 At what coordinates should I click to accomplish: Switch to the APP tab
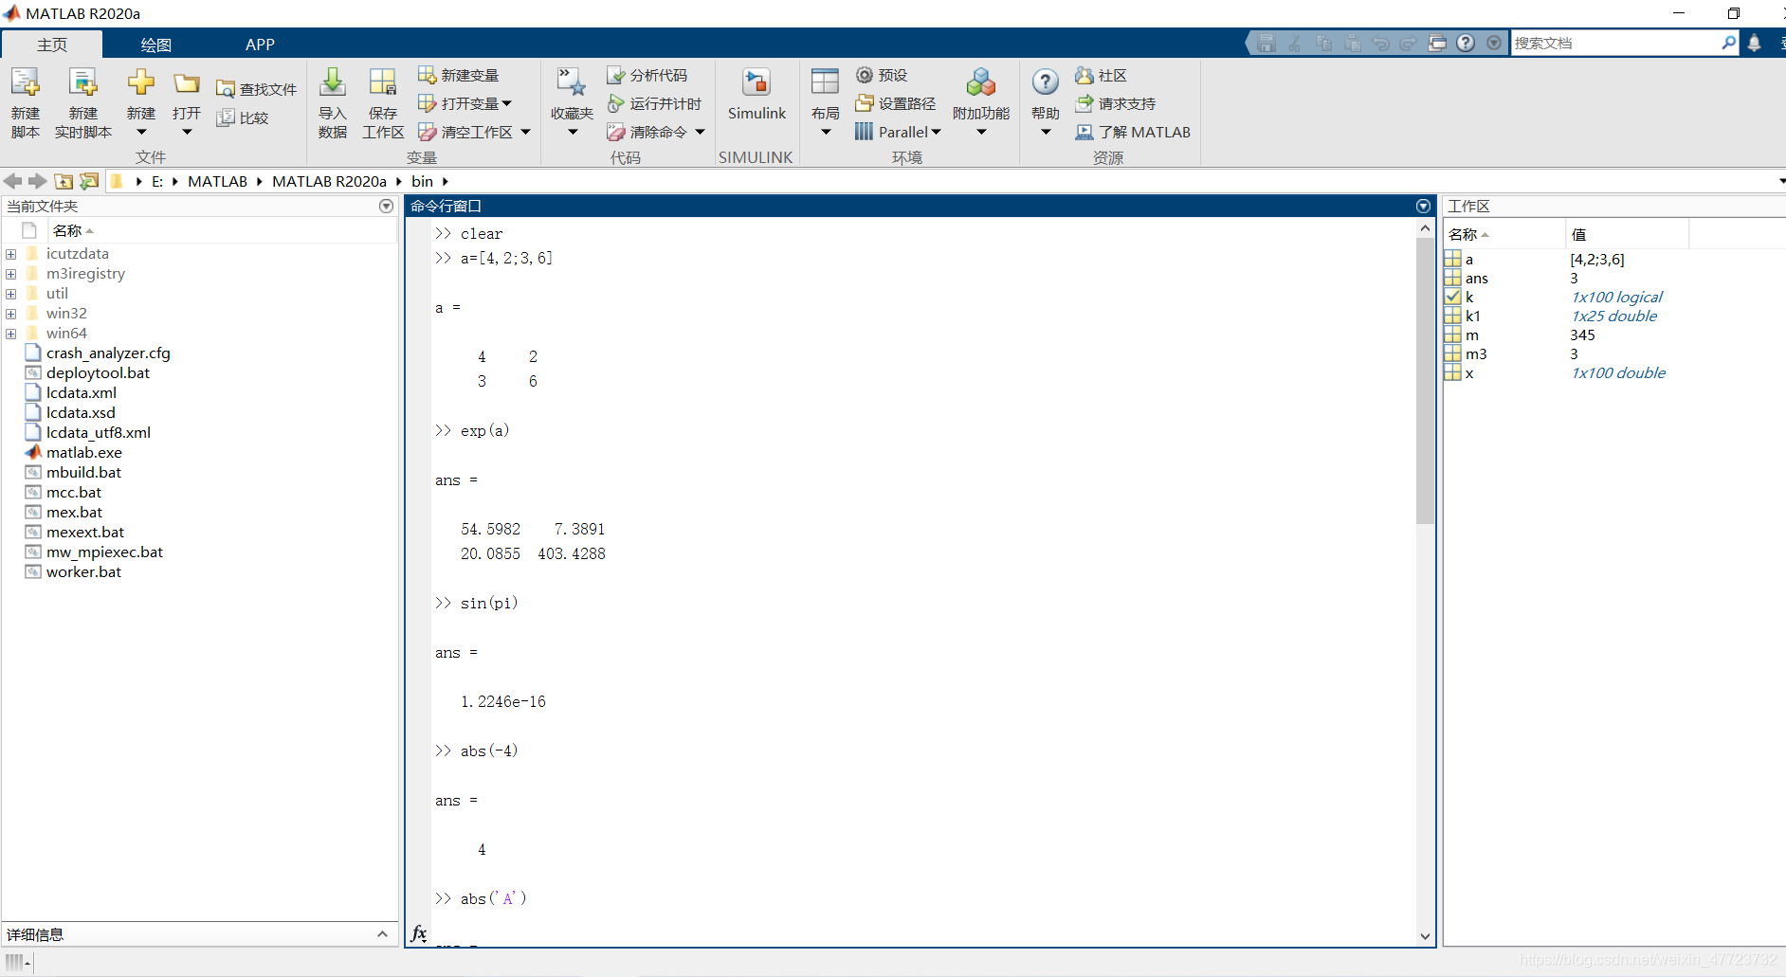pyautogui.click(x=260, y=45)
